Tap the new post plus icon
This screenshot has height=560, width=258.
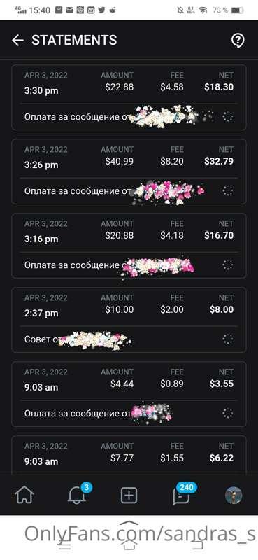[x=129, y=496]
